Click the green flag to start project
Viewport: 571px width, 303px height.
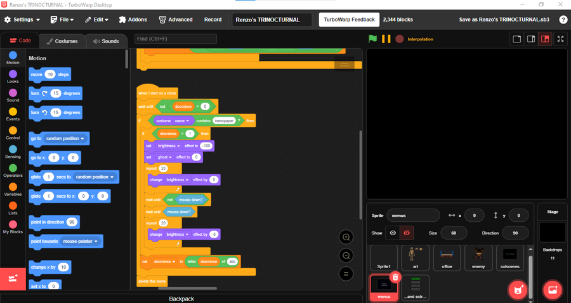[x=372, y=39]
